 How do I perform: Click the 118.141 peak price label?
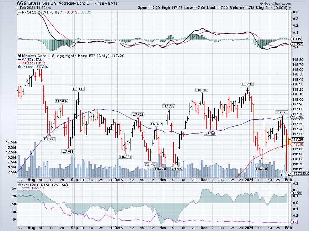(78, 89)
